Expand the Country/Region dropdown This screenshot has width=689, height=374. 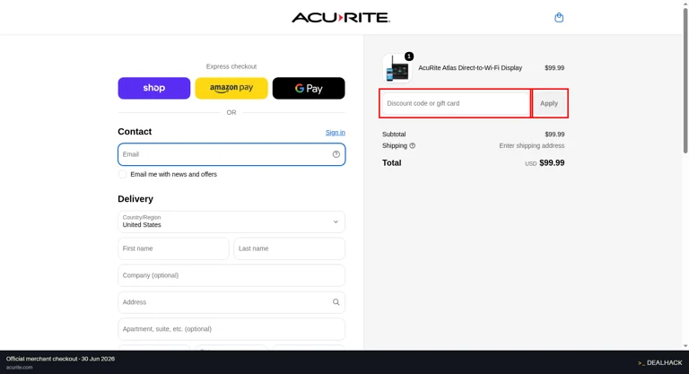pyautogui.click(x=231, y=222)
